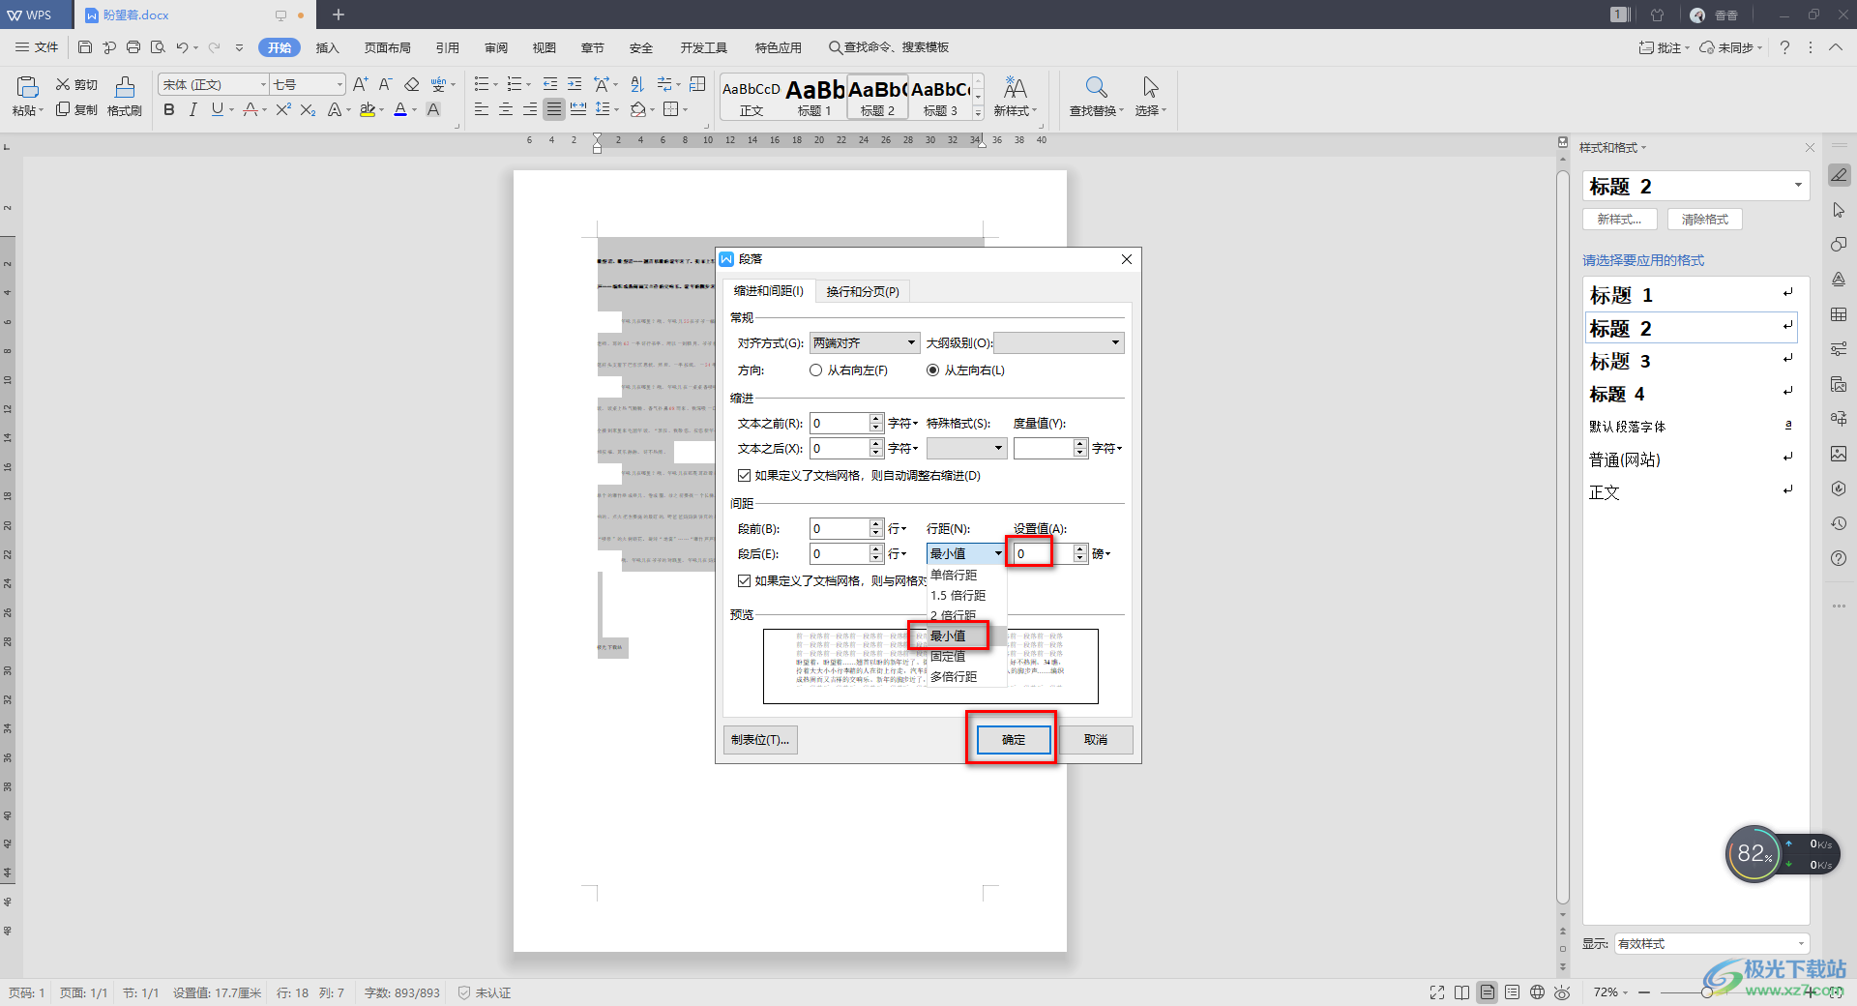Image resolution: width=1857 pixels, height=1006 pixels.
Task: Close the 段落 dialog
Action: pos(1127,259)
